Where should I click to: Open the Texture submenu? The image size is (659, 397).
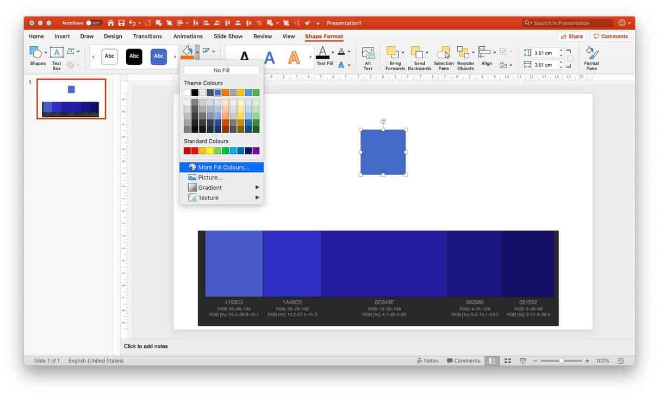click(221, 198)
